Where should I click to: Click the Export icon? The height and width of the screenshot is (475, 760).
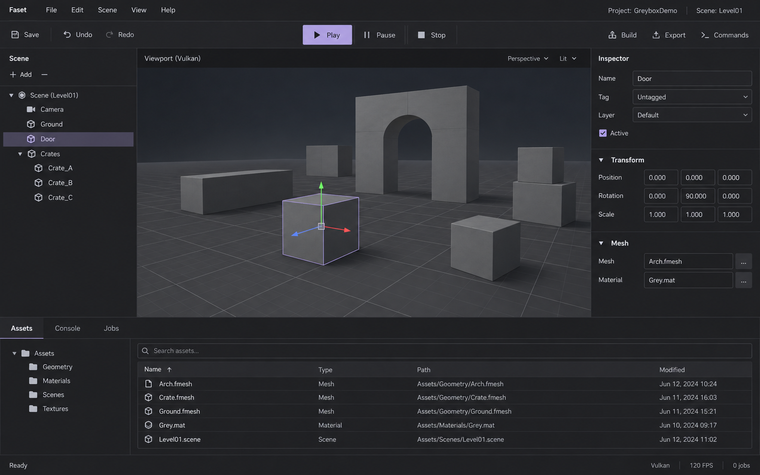[656, 35]
